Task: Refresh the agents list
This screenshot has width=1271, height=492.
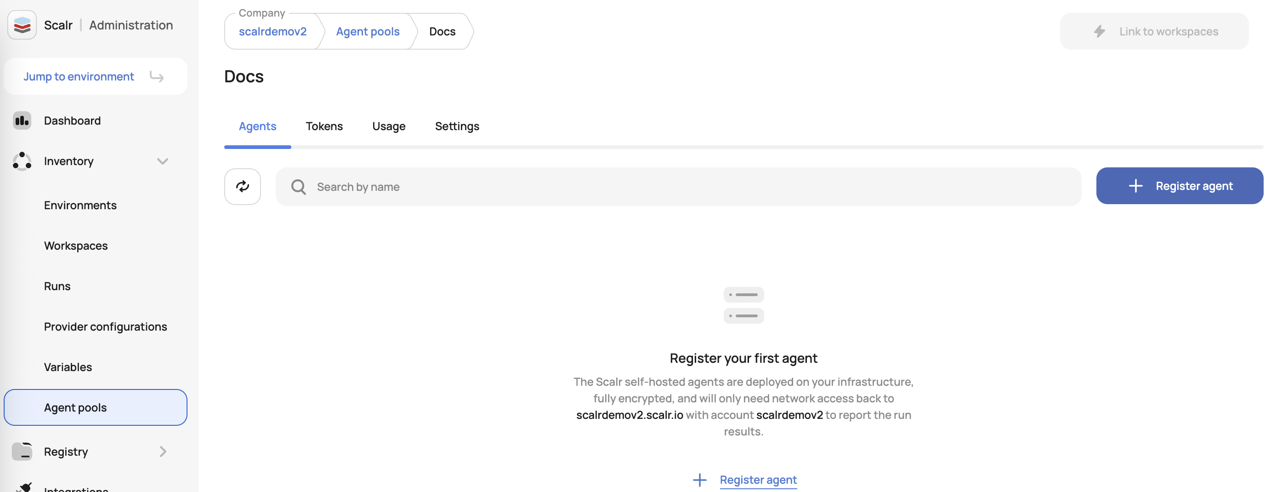Action: tap(242, 187)
